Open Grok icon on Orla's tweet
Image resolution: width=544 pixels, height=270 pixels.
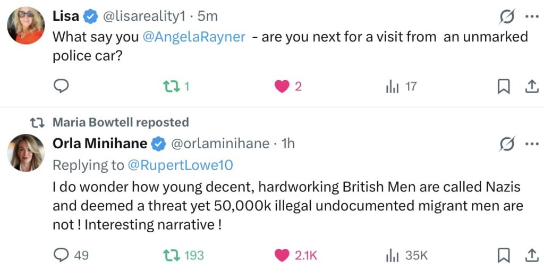coord(507,144)
